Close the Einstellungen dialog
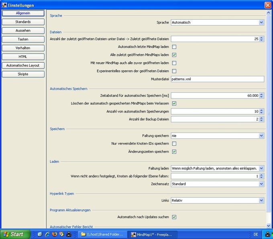Image resolution: width=273 pixels, height=239 pixels. tap(268, 5)
